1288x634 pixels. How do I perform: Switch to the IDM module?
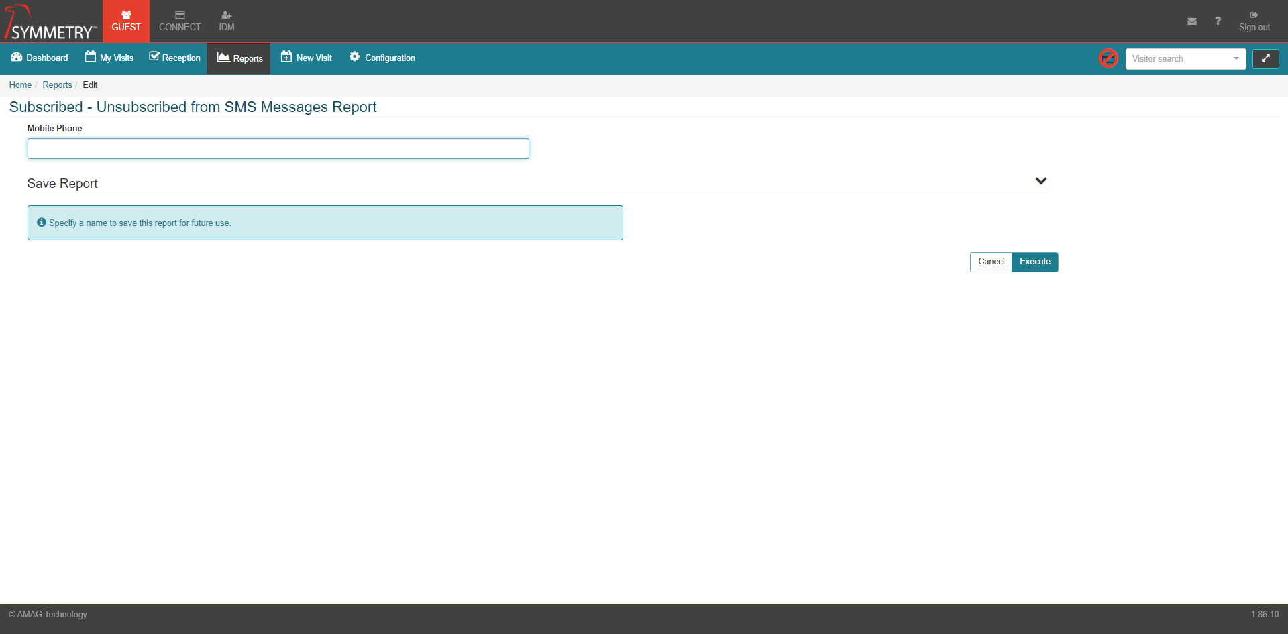(227, 21)
